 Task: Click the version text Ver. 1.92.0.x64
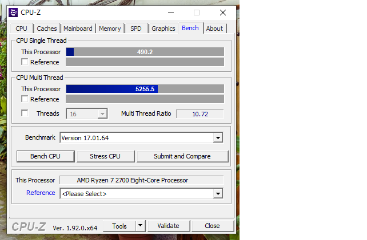point(75,228)
